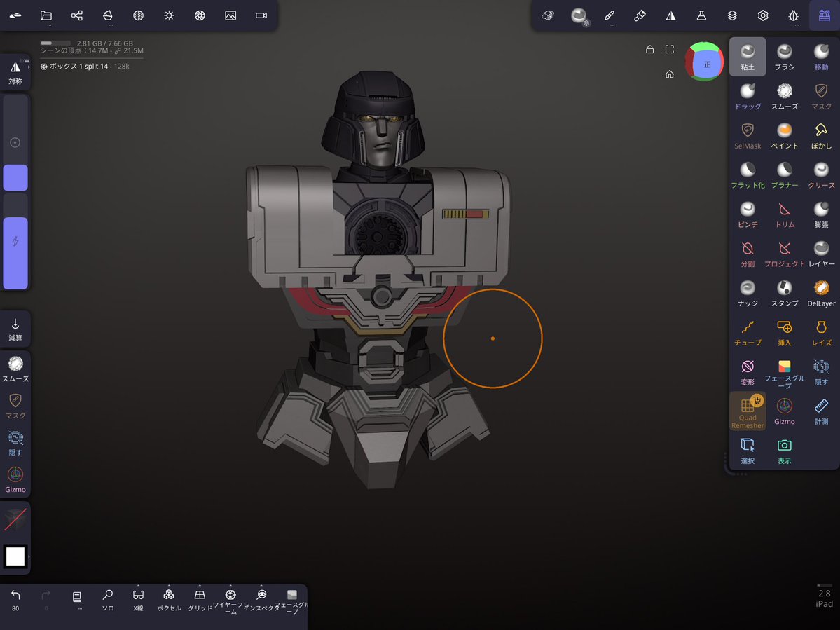Toggle フェースグループ display in bottom bar
The width and height of the screenshot is (840, 630).
click(x=292, y=601)
